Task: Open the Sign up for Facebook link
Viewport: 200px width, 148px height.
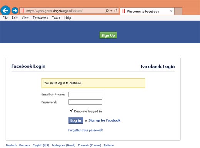Action: tap(105, 120)
